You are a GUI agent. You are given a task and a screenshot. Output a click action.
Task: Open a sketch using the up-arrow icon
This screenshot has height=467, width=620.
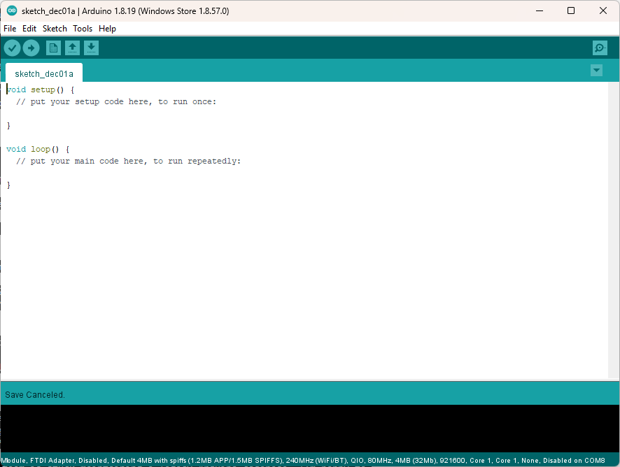tap(72, 48)
